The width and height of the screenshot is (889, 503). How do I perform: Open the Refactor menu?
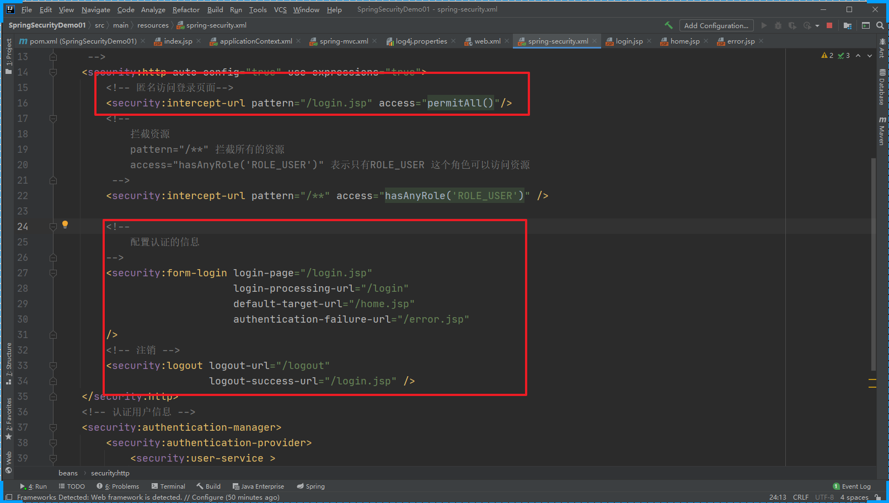[x=186, y=9]
